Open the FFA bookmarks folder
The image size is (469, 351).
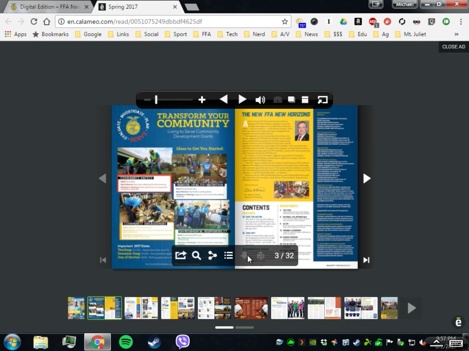[202, 34]
